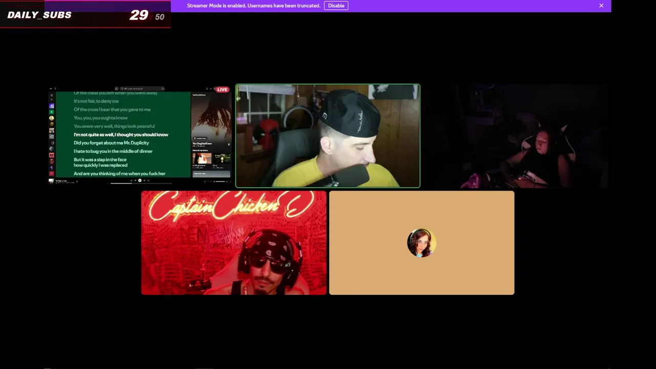Screen dimensions: 656x369
Task: Focus the yellow-shirt user's camera tile
Action: 328,136
